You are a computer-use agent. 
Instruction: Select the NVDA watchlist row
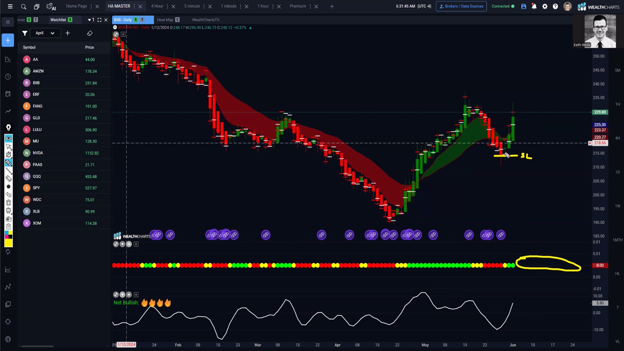[x=64, y=153]
